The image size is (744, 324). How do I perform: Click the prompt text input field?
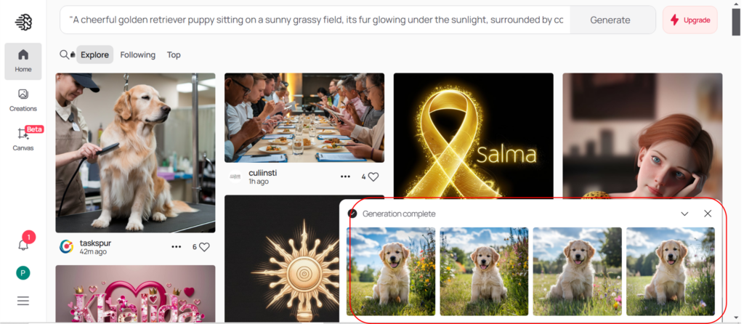coord(315,20)
